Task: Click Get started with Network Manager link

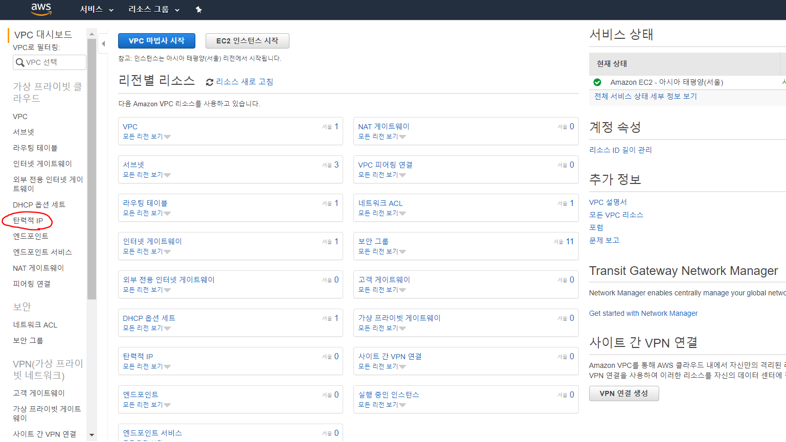Action: [x=643, y=313]
